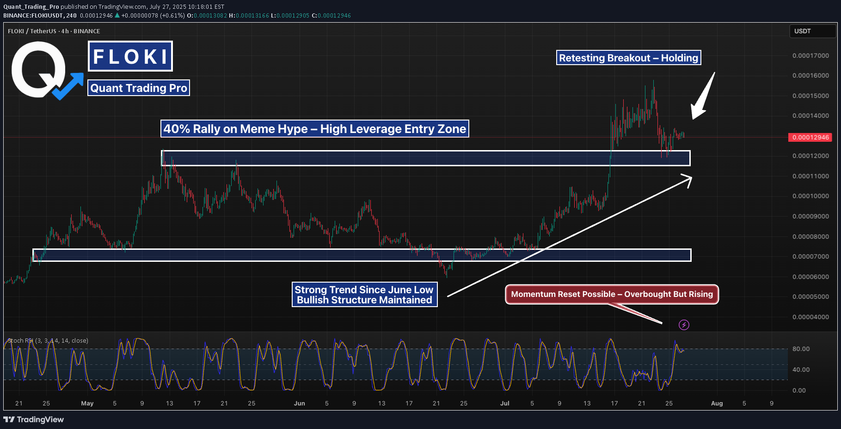Click the H:0.00013166 high value

pyautogui.click(x=249, y=15)
